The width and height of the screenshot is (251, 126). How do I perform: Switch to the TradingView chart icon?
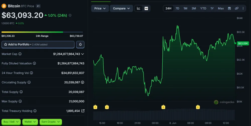146,8
